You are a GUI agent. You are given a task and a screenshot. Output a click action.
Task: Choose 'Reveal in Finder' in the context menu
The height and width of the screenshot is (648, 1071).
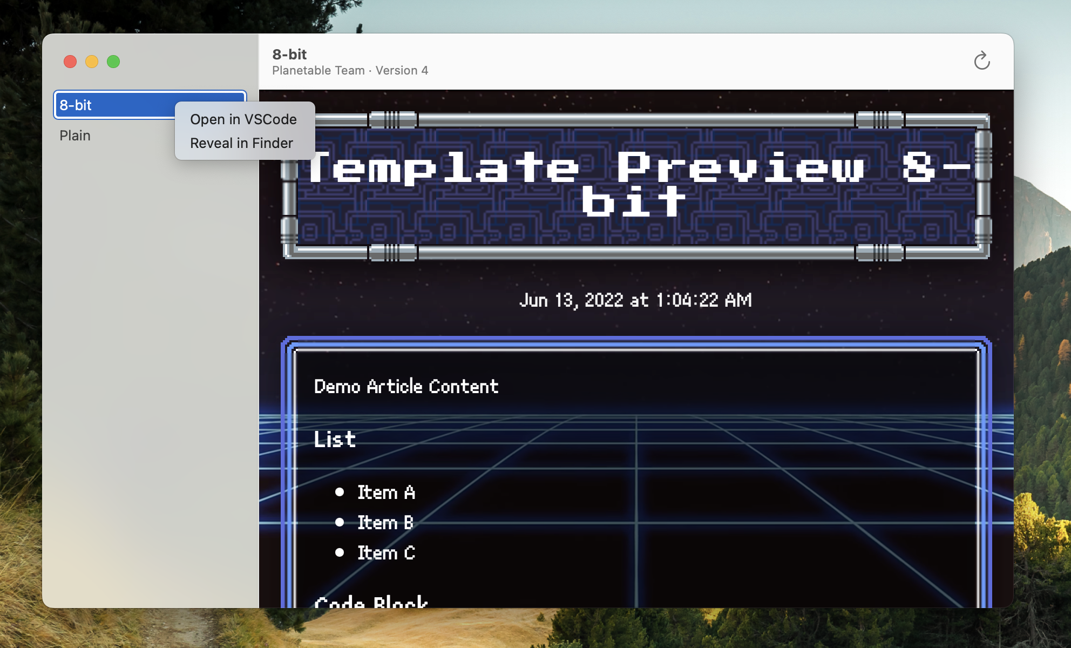point(242,143)
